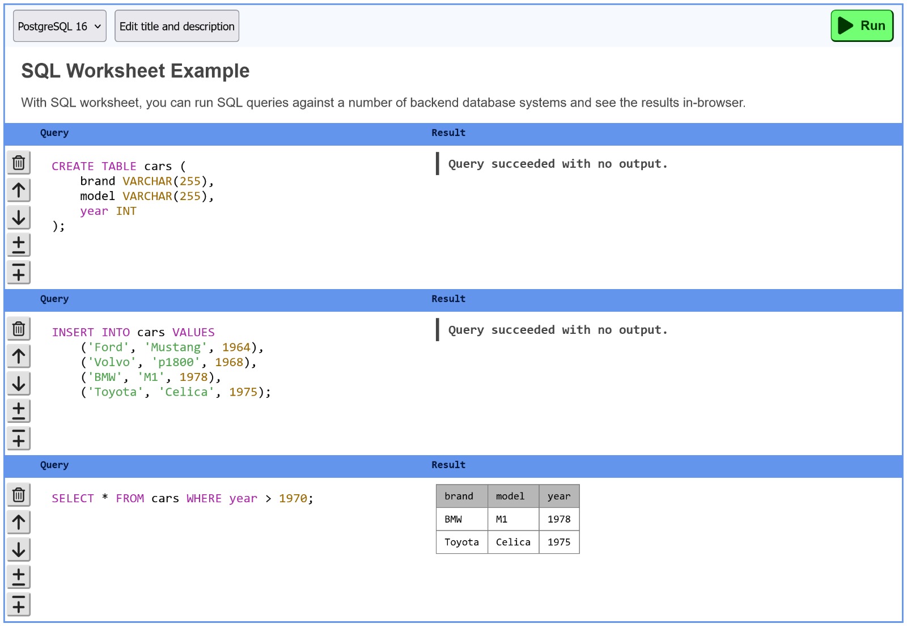Open Edit title and description
The height and width of the screenshot is (628, 907).
click(x=176, y=26)
